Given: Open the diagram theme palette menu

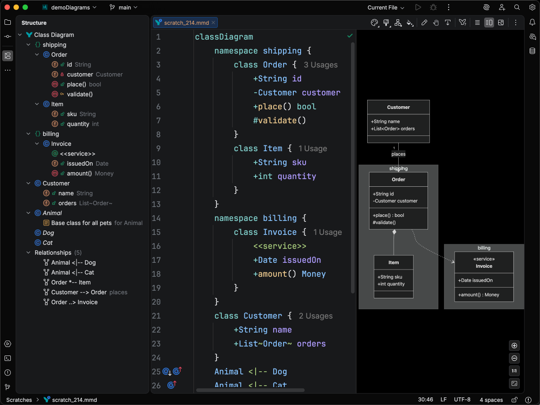Looking at the screenshot, I should point(374,22).
